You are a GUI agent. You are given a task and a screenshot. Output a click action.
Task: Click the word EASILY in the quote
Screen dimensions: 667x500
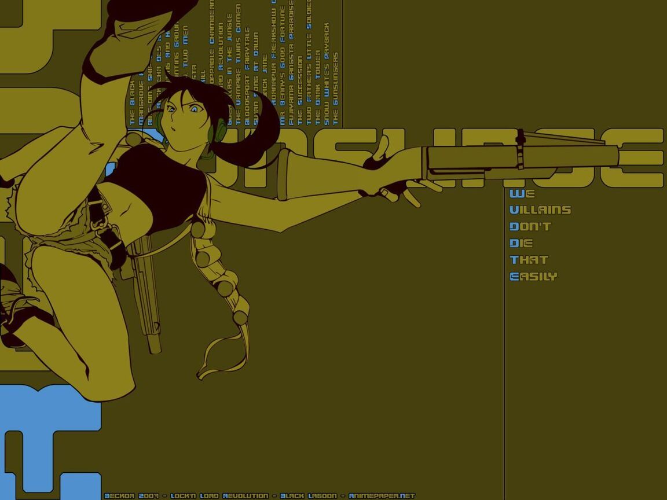533,277
